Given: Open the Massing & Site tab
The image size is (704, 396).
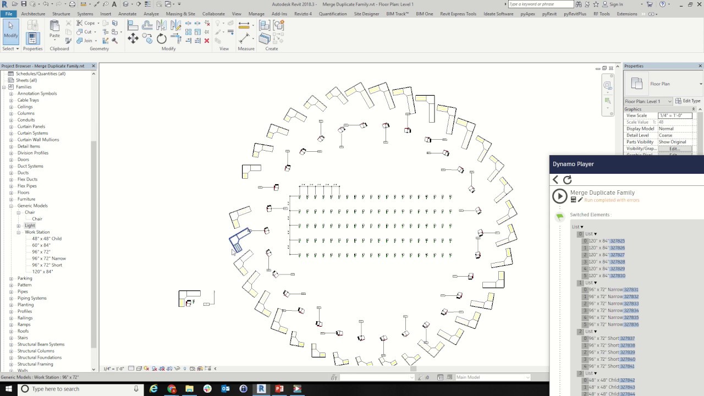Looking at the screenshot, I should pyautogui.click(x=180, y=14).
